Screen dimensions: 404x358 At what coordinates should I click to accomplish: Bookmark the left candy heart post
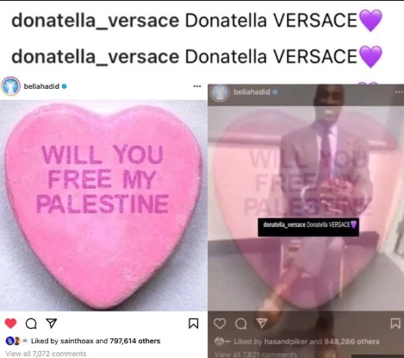[193, 323]
